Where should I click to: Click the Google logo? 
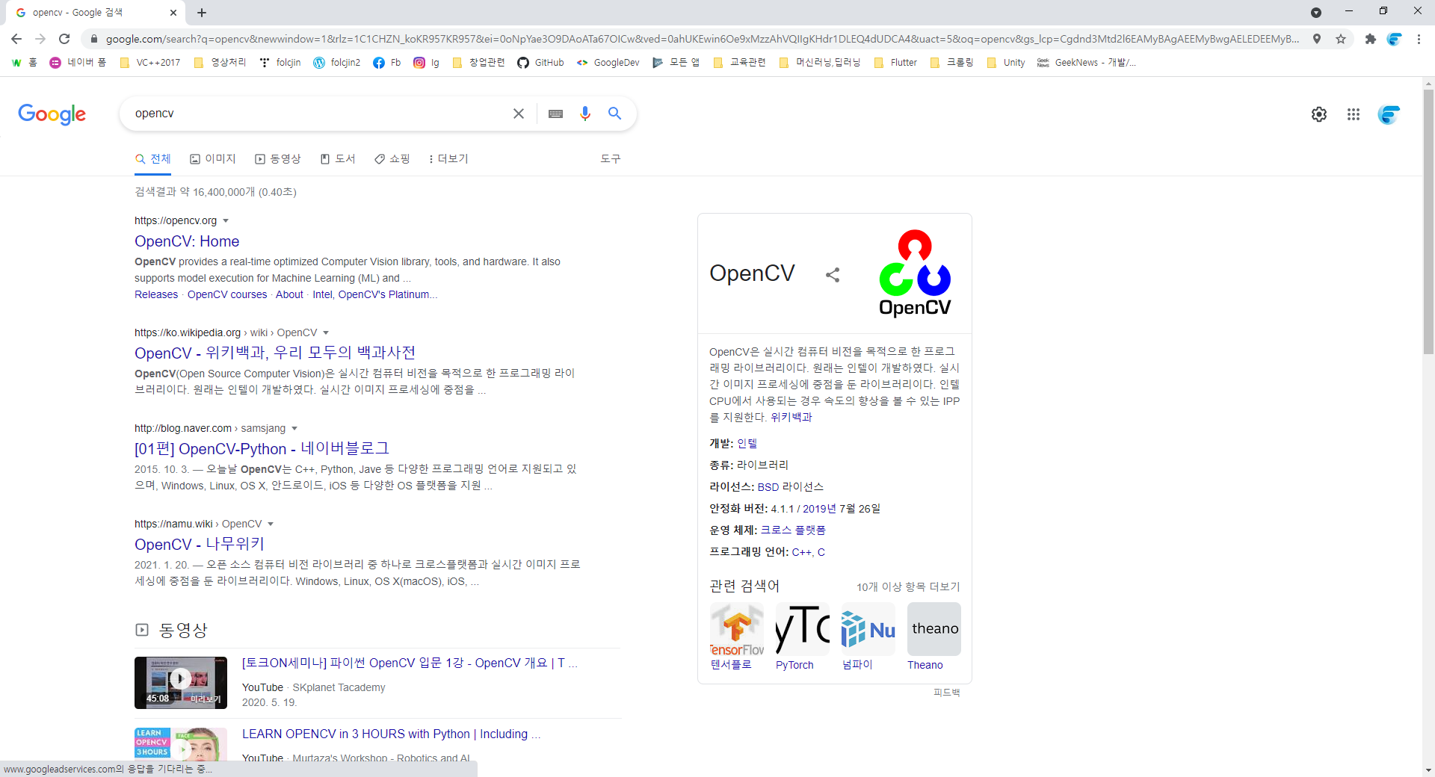click(x=52, y=114)
